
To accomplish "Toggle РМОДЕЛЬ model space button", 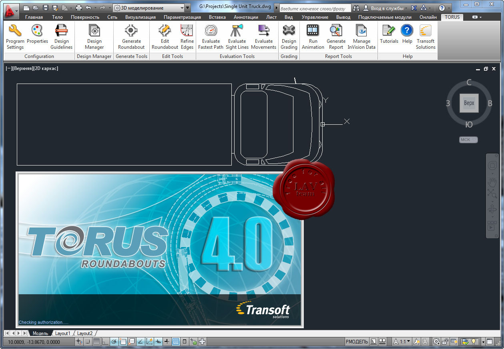I will (x=356, y=341).
